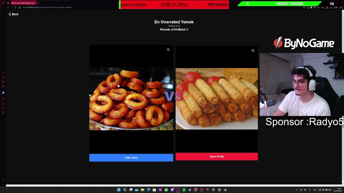Open Settings gear on taskbar
This screenshot has width=344, height=193.
tap(219, 190)
